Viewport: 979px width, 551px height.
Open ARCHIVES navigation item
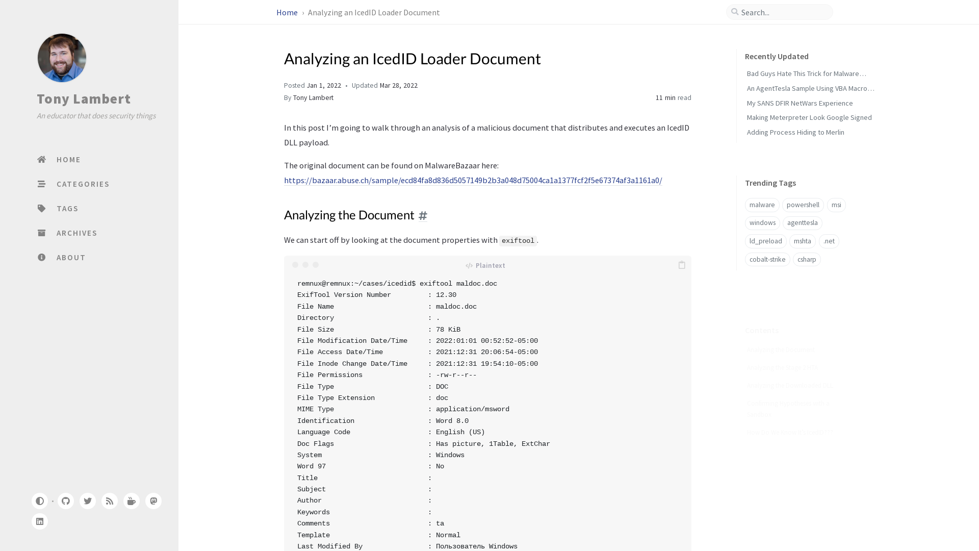pos(77,233)
